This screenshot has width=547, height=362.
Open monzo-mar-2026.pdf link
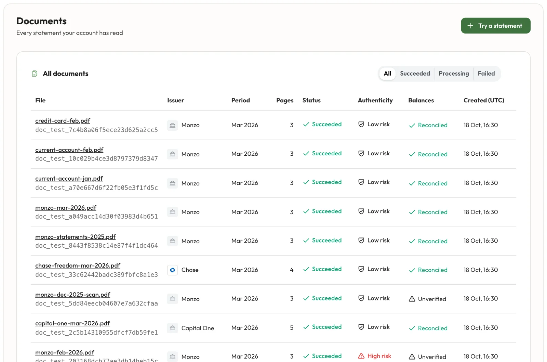point(66,208)
